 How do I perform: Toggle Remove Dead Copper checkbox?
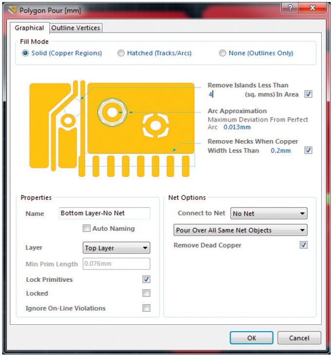(x=303, y=245)
